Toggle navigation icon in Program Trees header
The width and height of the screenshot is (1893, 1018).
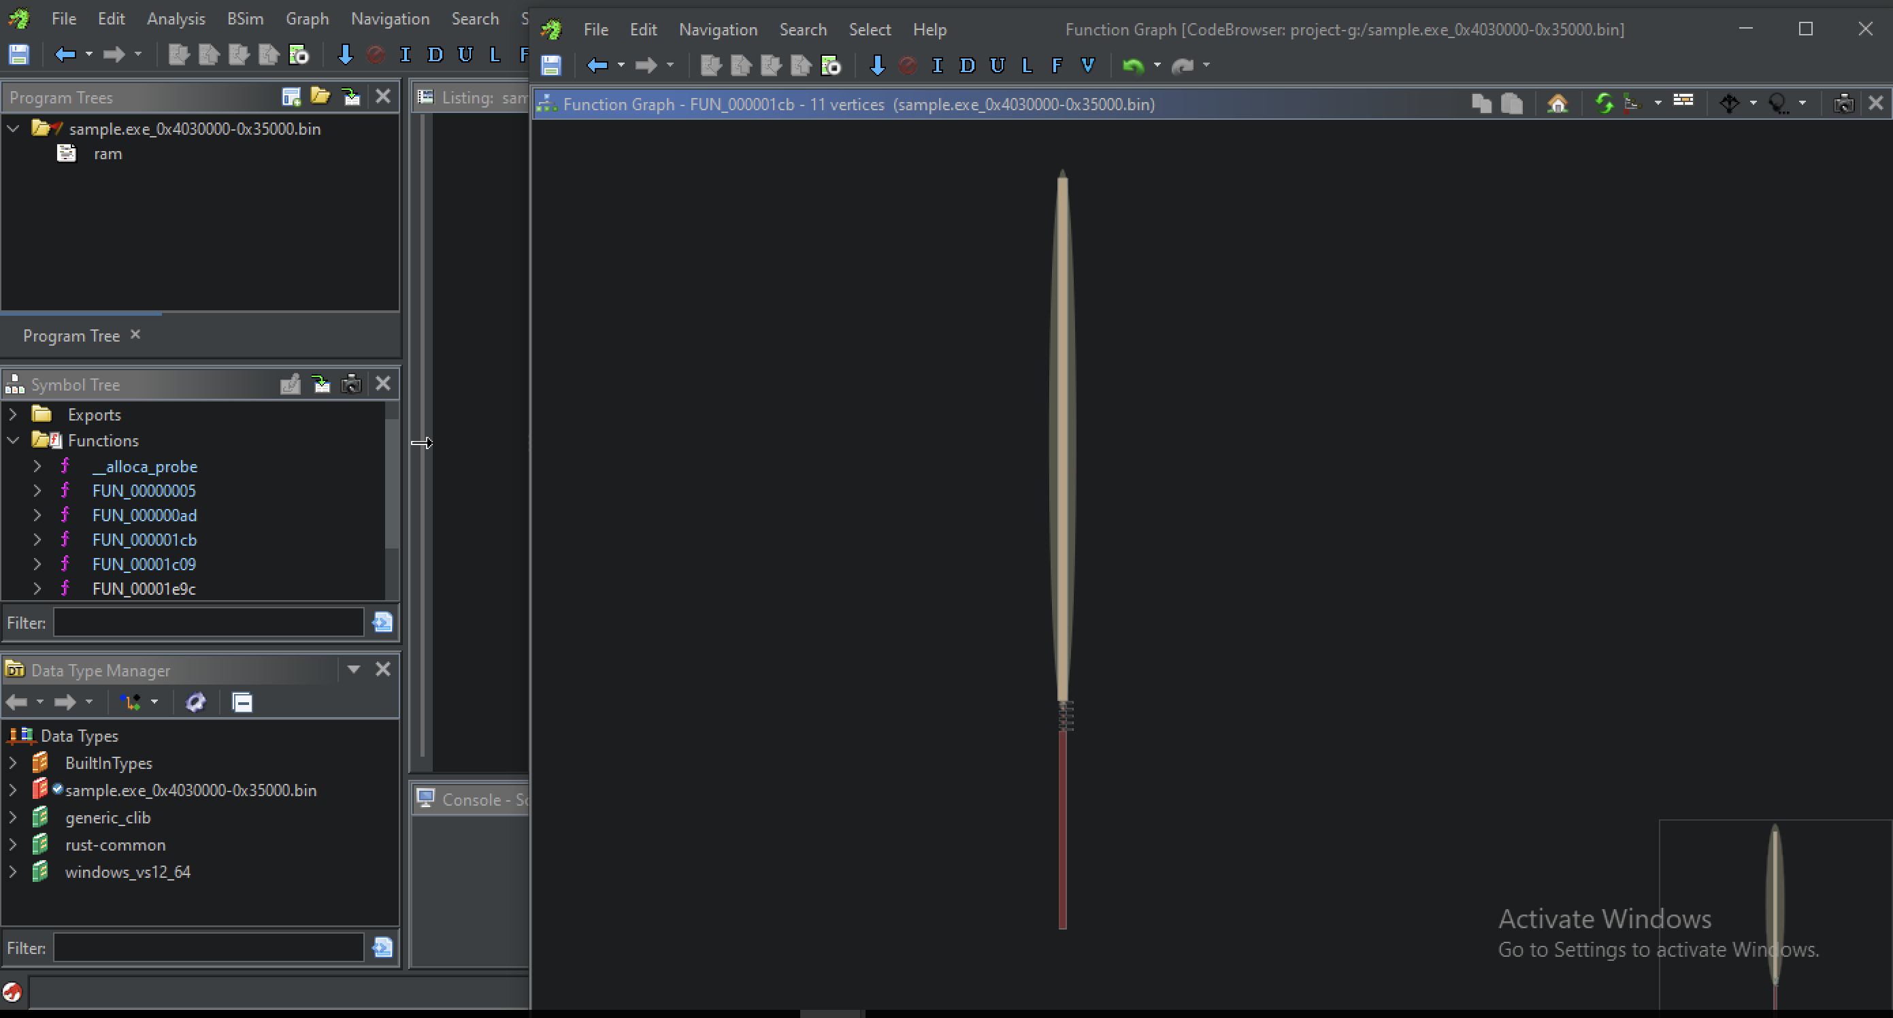tap(351, 96)
